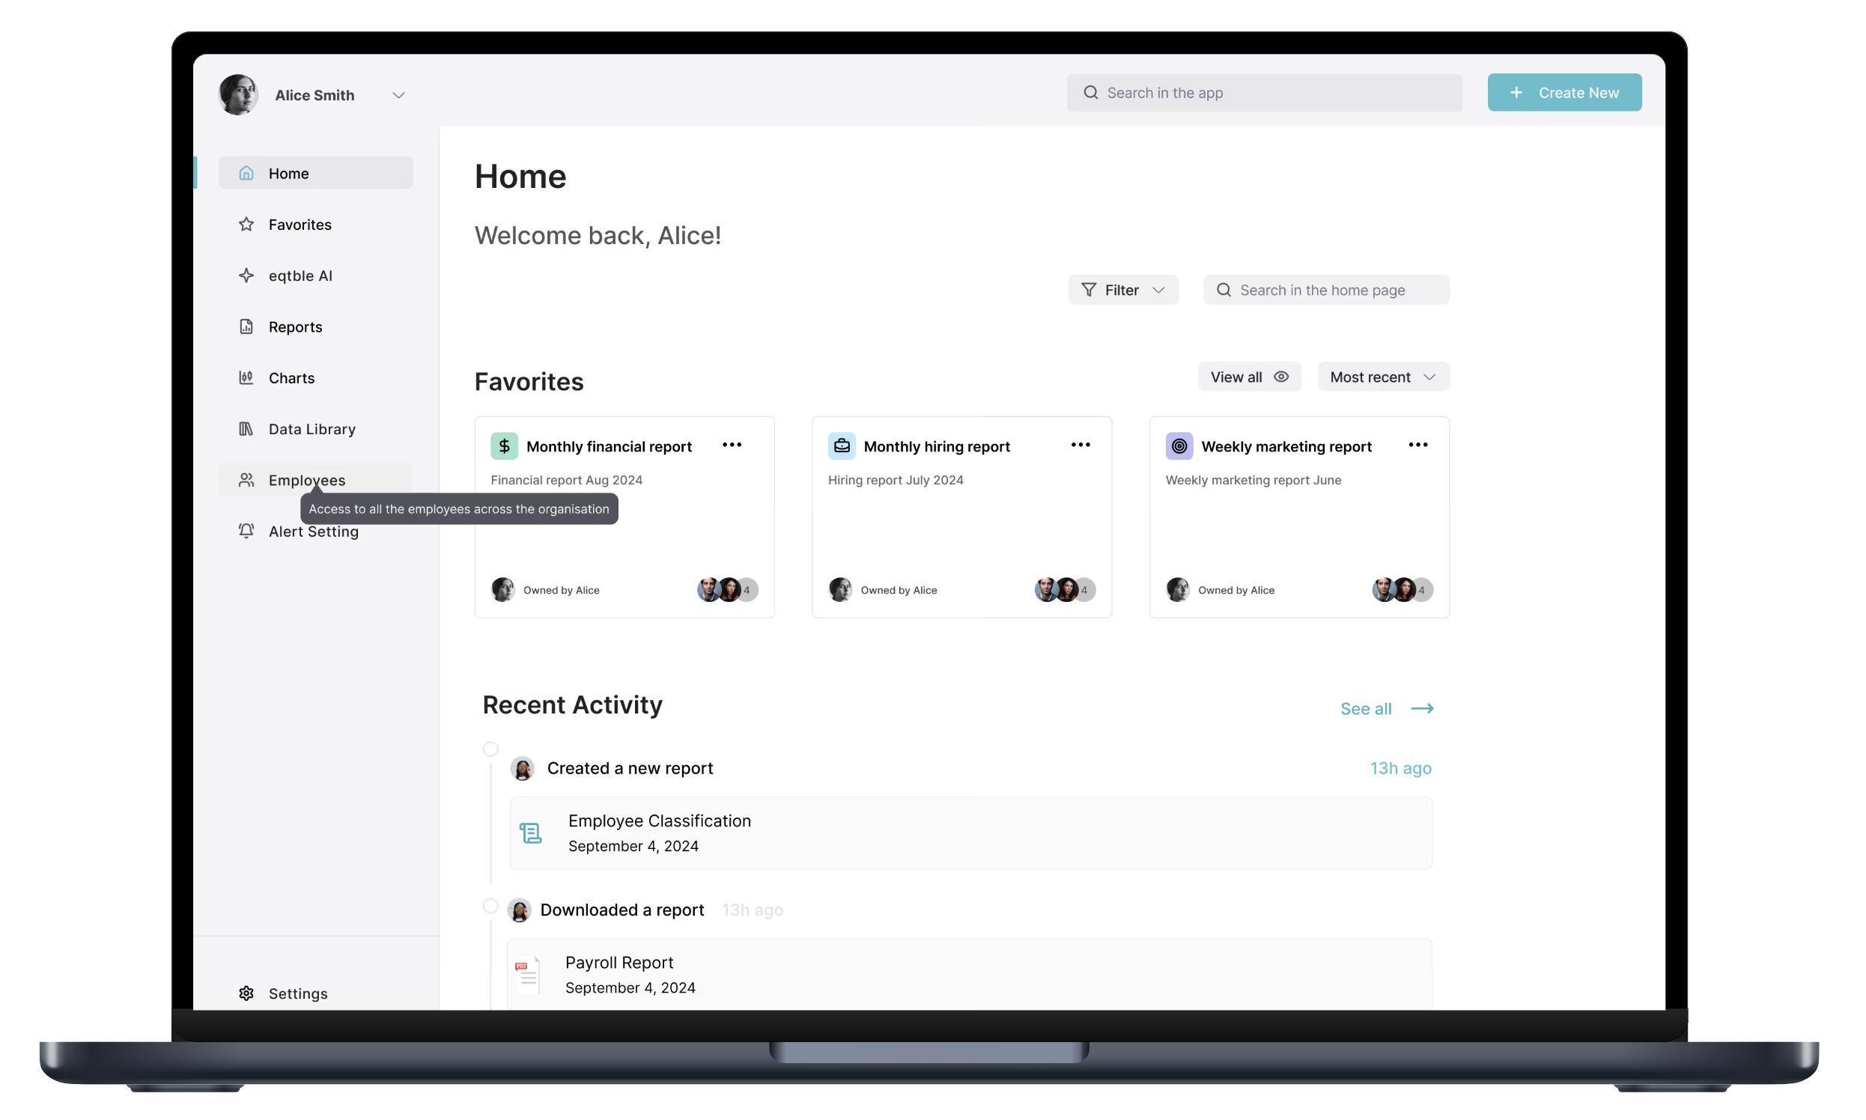1866x1120 pixels.
Task: Click the Create New button
Action: coord(1563,92)
